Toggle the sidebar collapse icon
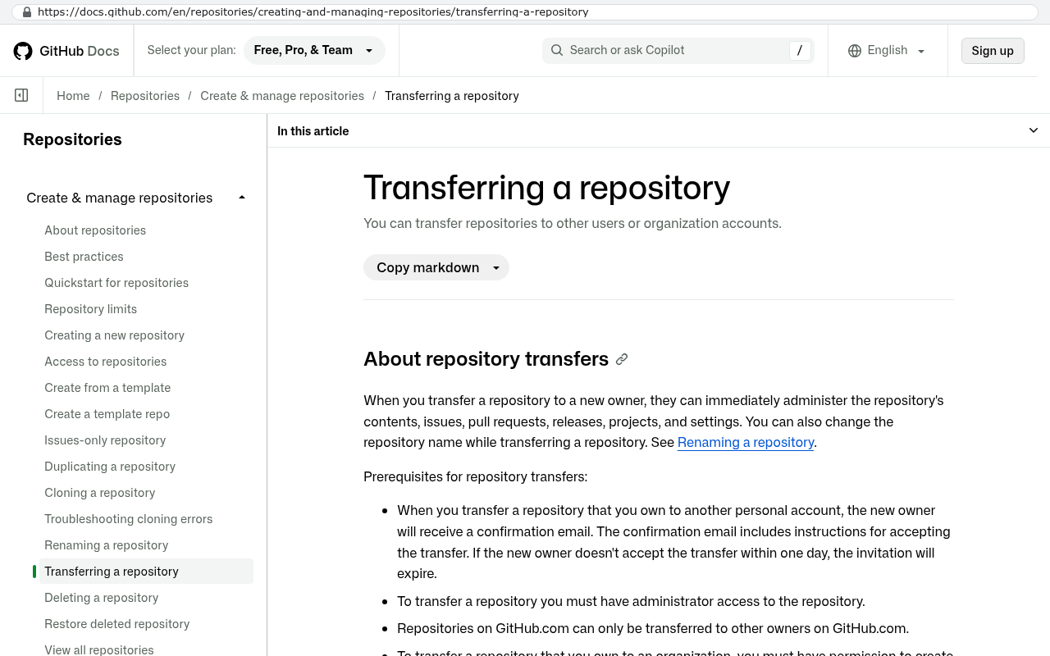This screenshot has width=1050, height=656. click(x=22, y=95)
